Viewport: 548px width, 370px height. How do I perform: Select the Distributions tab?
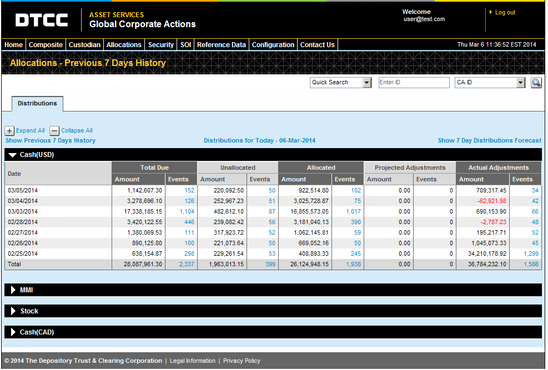(x=37, y=104)
